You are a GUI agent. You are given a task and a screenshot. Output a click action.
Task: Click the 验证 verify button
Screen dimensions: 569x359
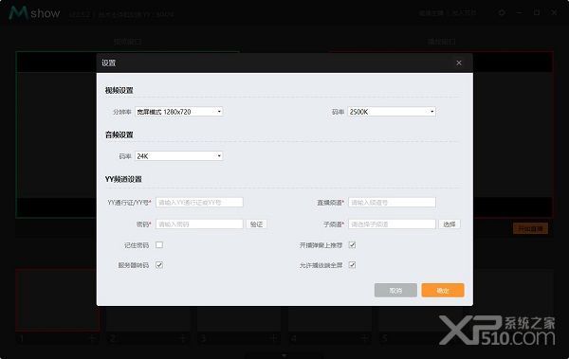pos(257,224)
